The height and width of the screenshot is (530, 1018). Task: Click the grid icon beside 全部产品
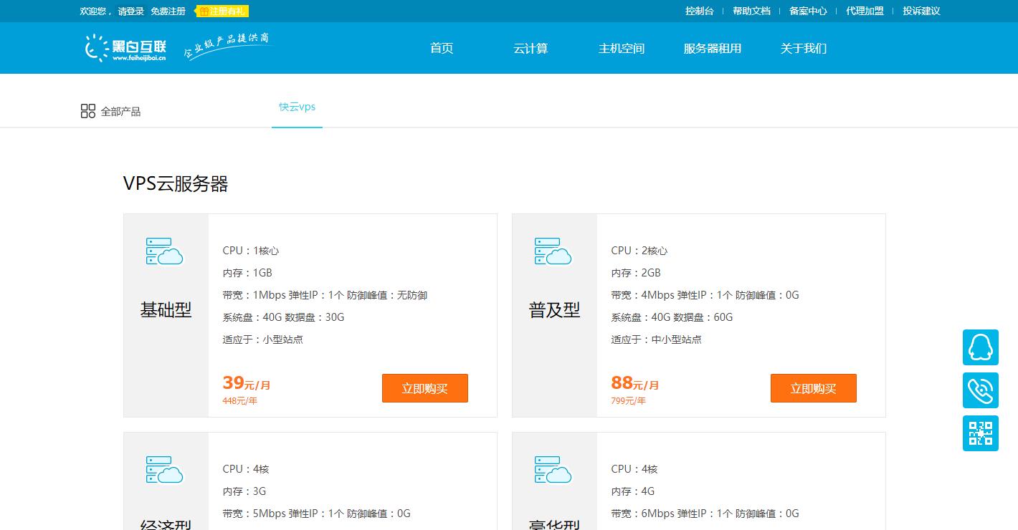click(88, 110)
